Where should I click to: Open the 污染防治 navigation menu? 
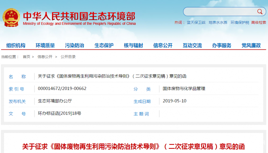(74, 45)
